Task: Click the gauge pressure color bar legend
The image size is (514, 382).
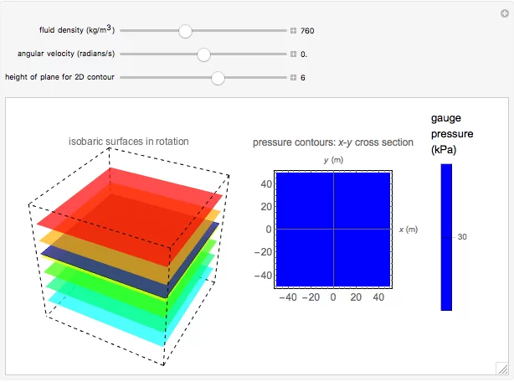Action: 446,237
